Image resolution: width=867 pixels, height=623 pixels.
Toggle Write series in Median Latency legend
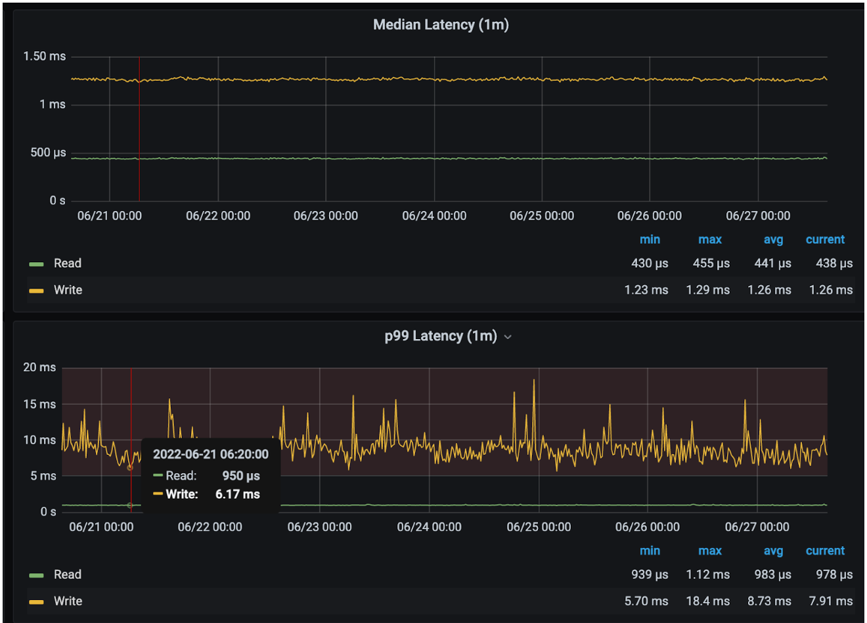68,290
